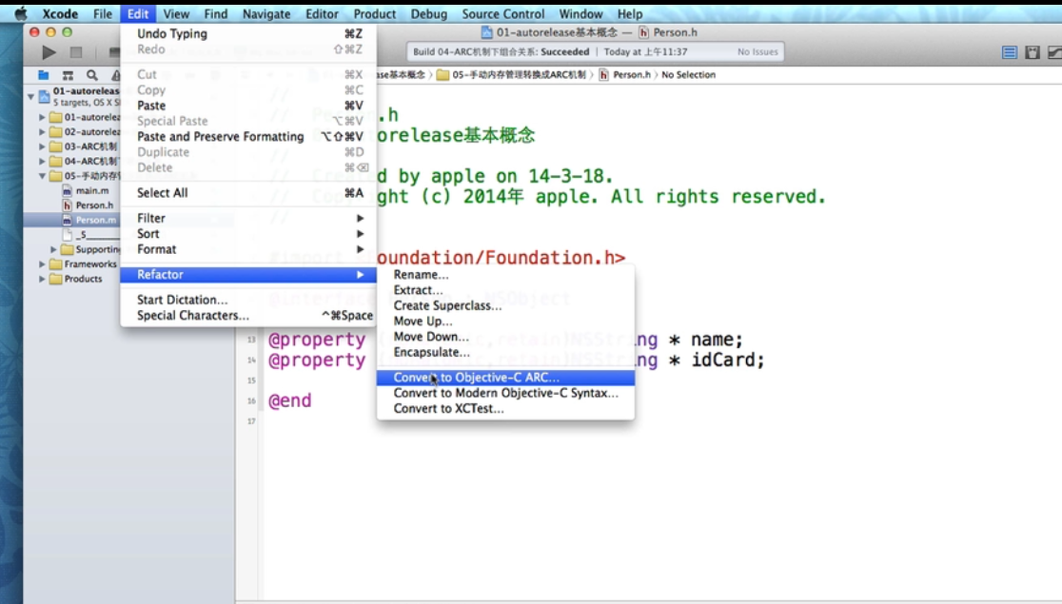Viewport: 1062px width, 604px height.
Task: Click the Stop square button
Action: click(x=76, y=52)
